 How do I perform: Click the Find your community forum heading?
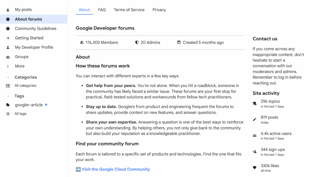[x=107, y=144]
